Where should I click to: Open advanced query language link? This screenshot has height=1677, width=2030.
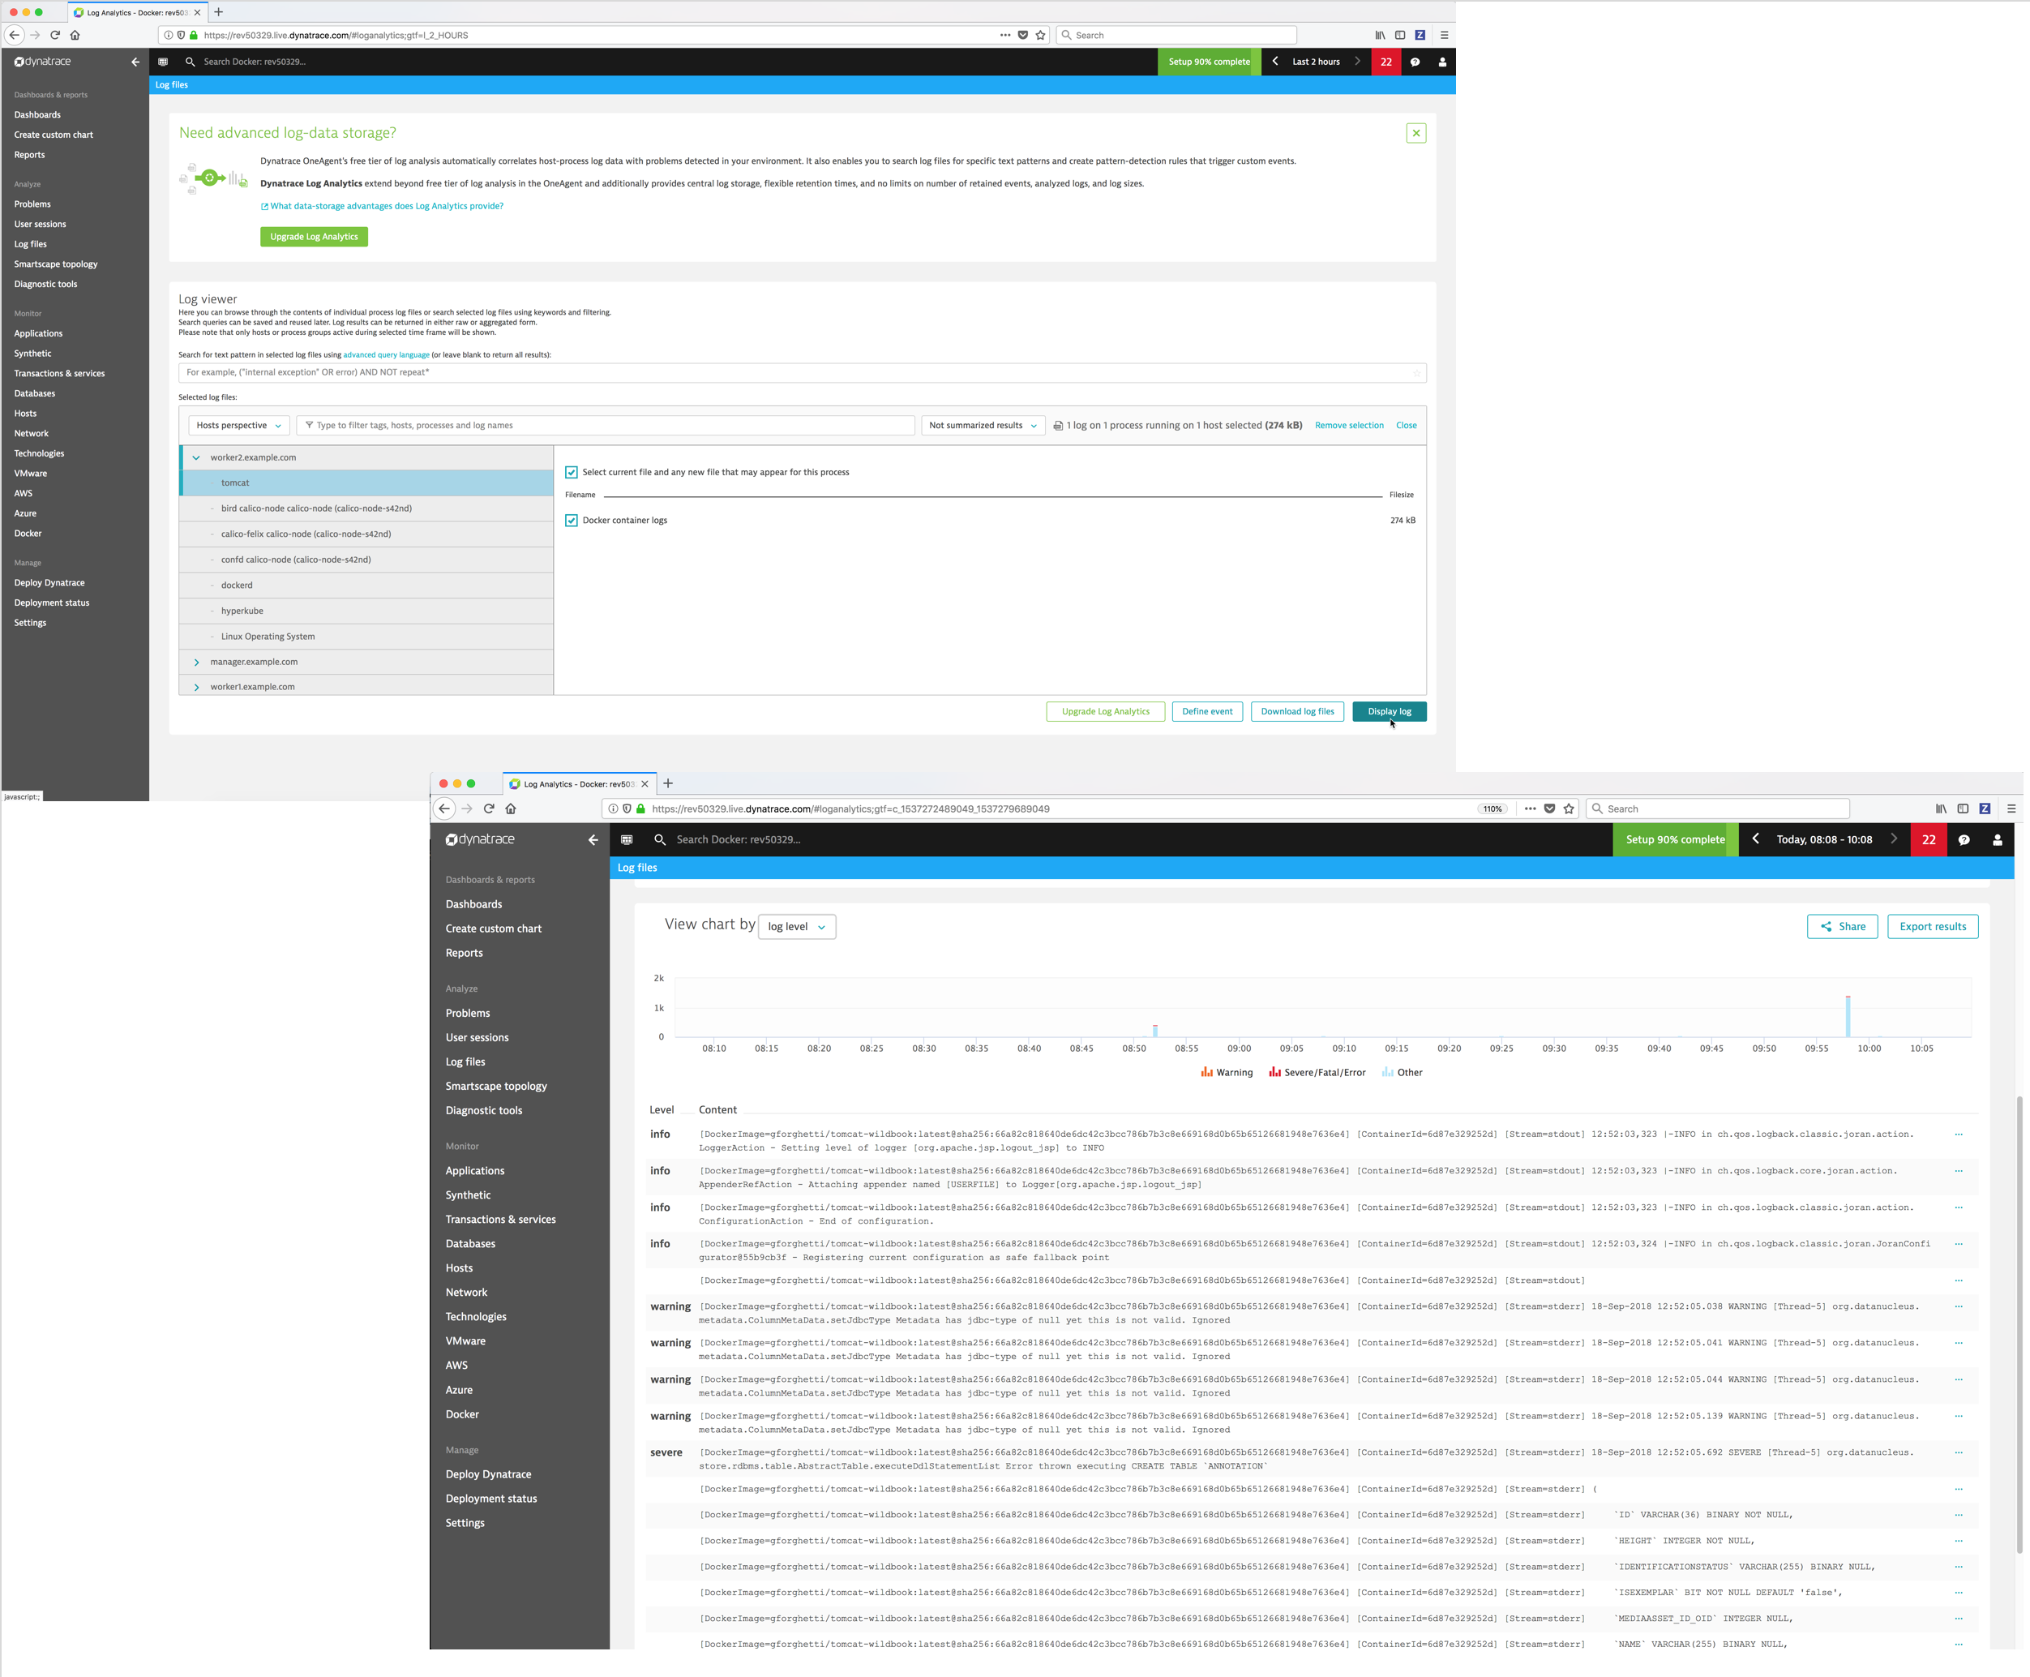[386, 354]
